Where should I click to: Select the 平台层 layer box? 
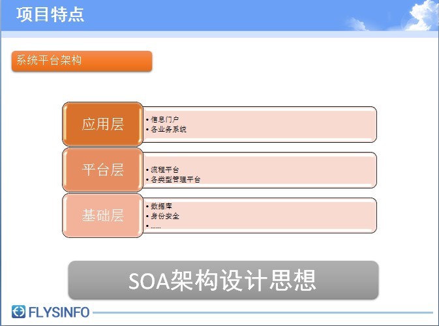[x=102, y=170]
